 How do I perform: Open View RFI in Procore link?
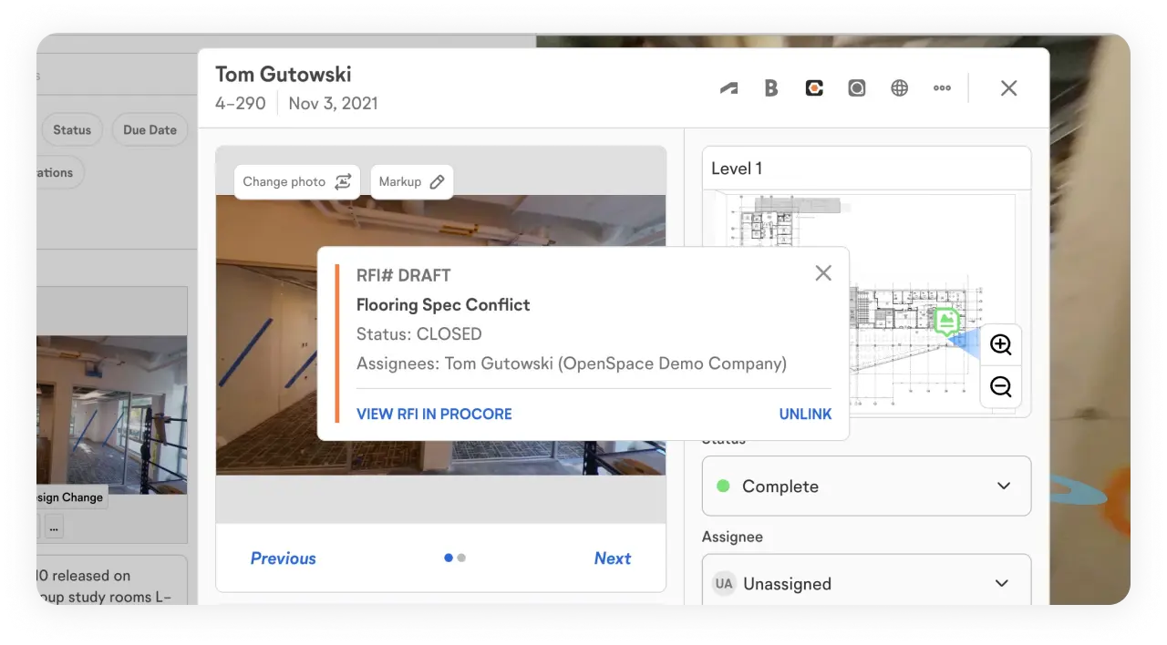click(434, 415)
